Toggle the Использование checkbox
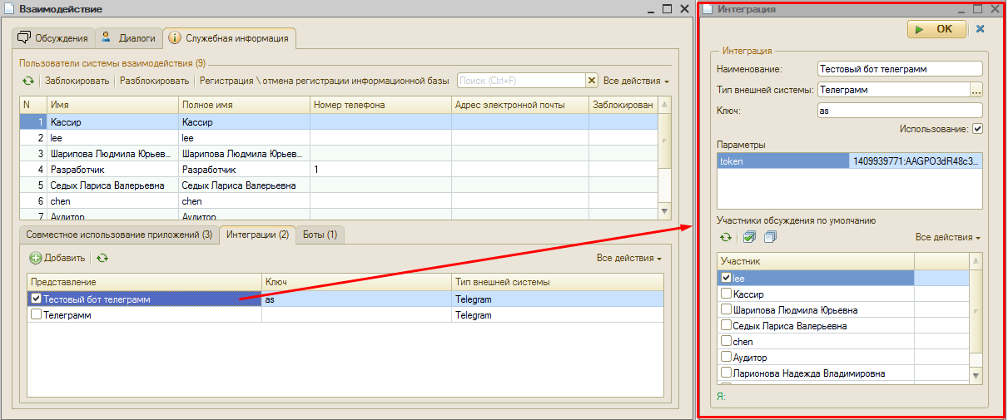The image size is (1008, 420). click(x=978, y=129)
